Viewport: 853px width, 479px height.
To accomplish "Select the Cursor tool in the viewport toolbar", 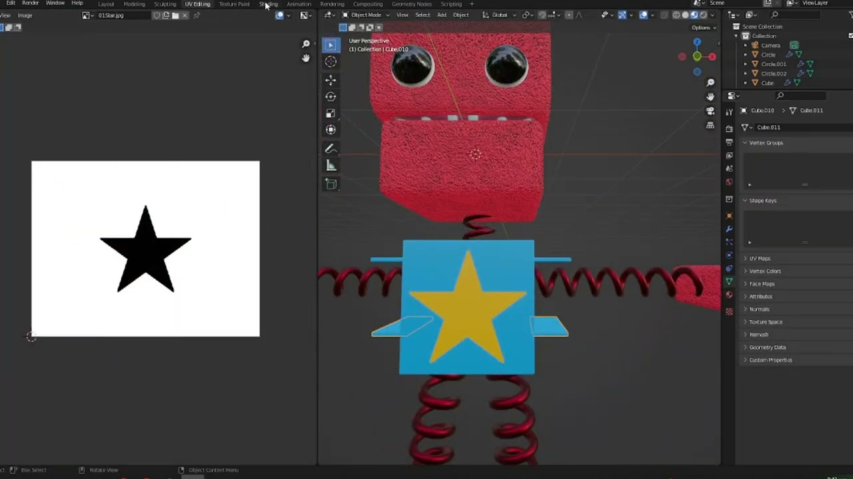I will (x=331, y=61).
